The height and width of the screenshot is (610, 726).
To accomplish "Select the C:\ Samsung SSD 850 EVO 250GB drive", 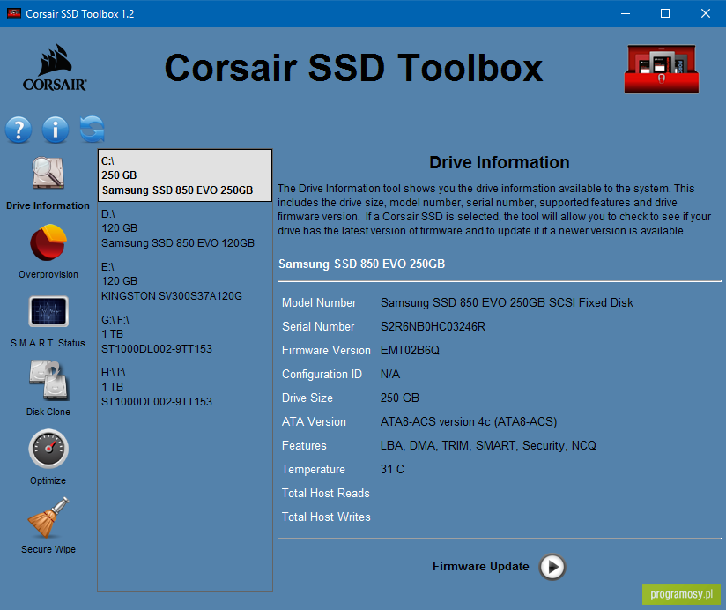I will 185,175.
